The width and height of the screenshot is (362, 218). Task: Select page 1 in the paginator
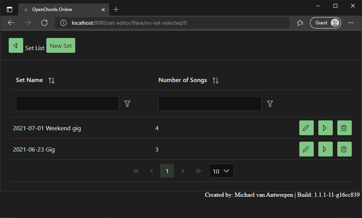coord(167,171)
